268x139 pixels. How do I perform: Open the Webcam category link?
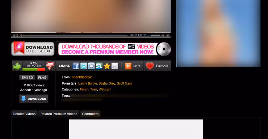coord(105,89)
